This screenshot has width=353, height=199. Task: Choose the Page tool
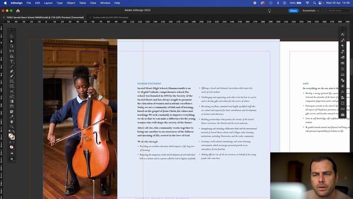(12, 46)
